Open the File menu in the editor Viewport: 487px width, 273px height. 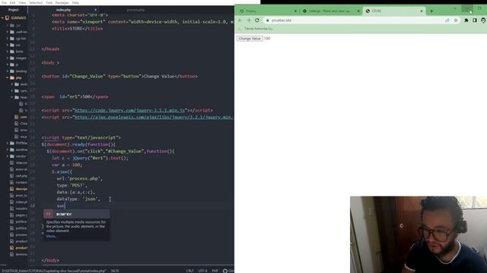tap(4, 2)
